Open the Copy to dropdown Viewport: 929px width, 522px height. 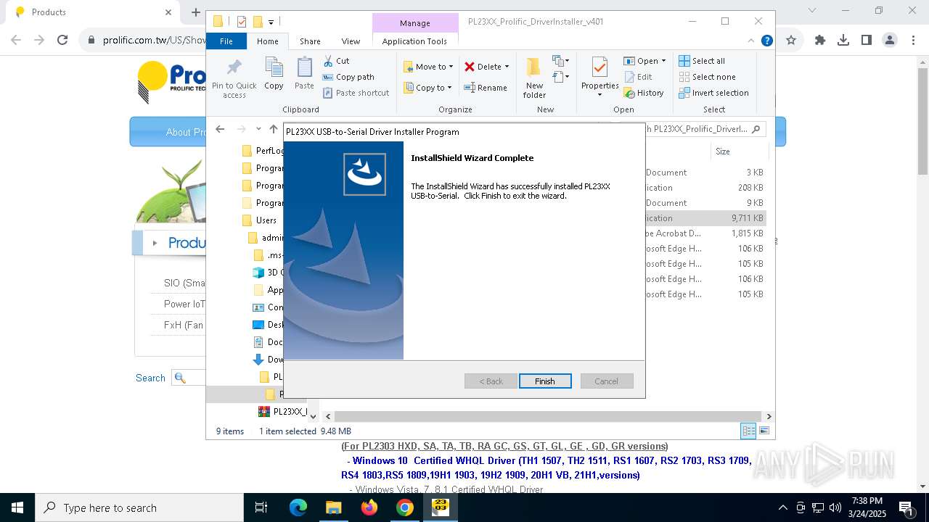(427, 88)
